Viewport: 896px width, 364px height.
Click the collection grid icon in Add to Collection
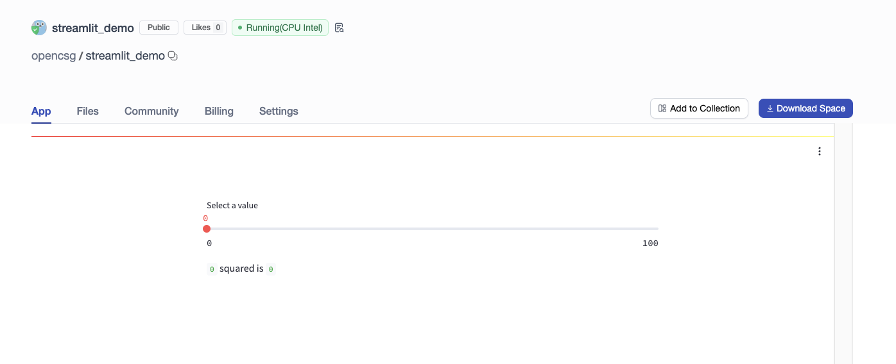pyautogui.click(x=662, y=108)
